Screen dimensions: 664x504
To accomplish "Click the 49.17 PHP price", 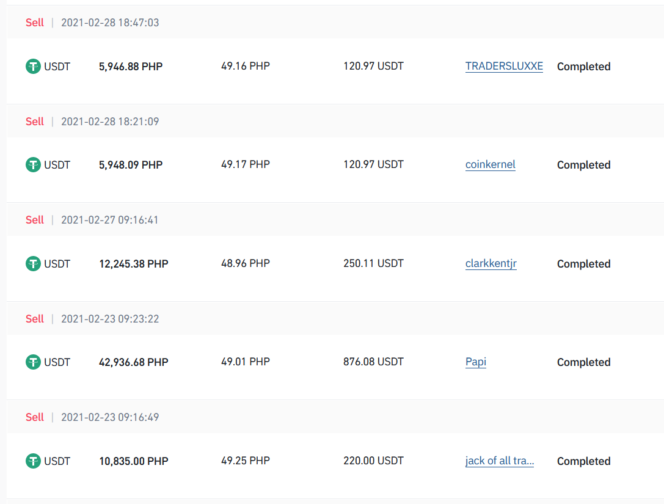I will pyautogui.click(x=246, y=164).
